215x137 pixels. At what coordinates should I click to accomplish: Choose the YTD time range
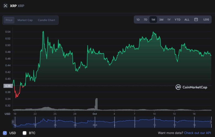[x=178, y=20]
